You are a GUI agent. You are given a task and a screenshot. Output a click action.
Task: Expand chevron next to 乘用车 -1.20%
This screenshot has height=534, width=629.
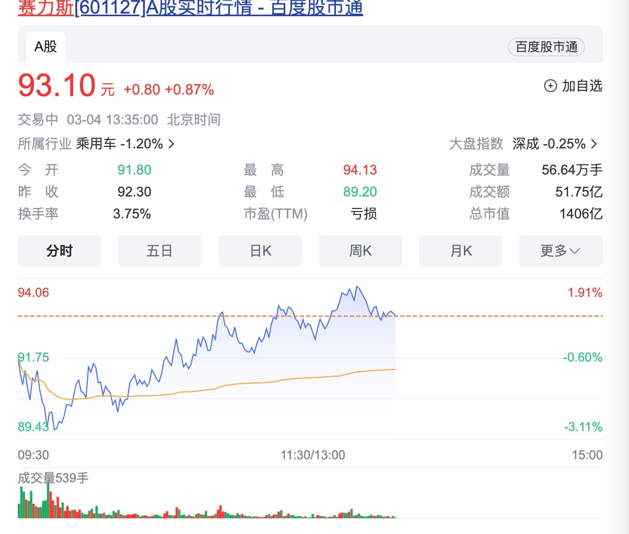[171, 144]
